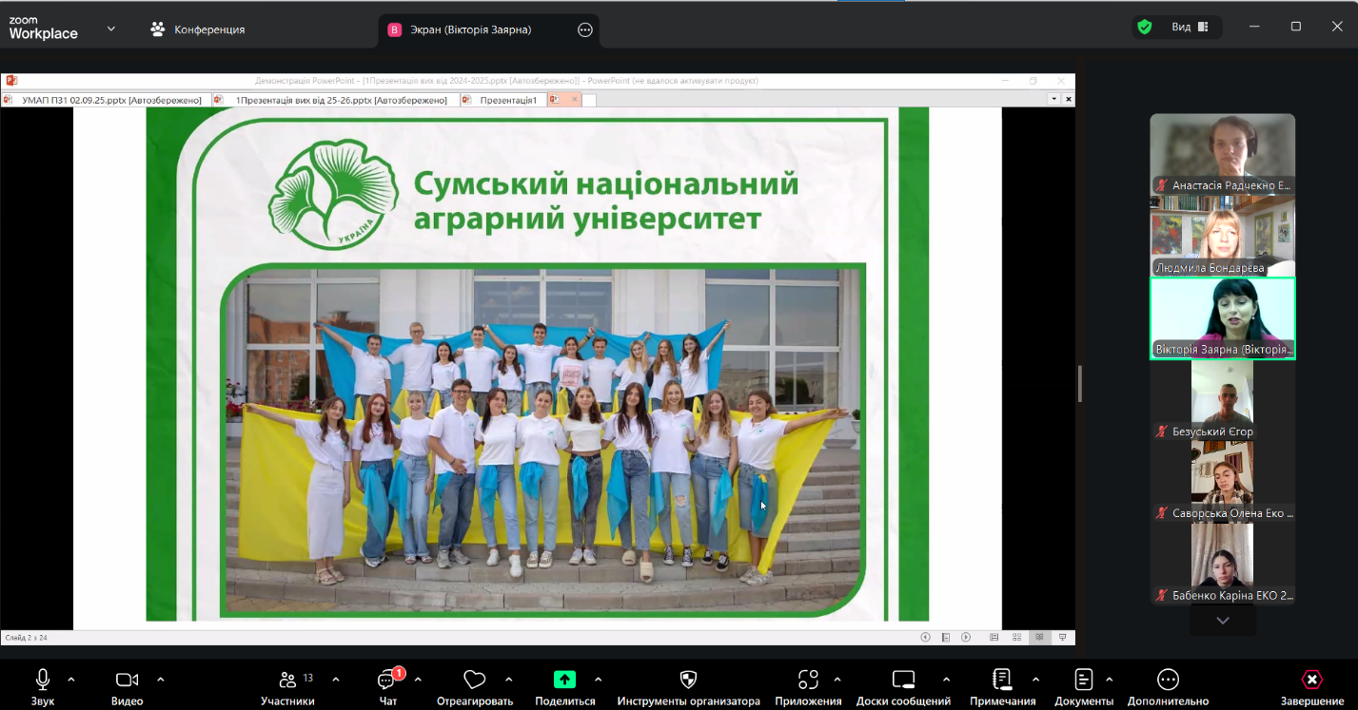
Task: Open Дополнительно more options icon
Action: 1168,680
